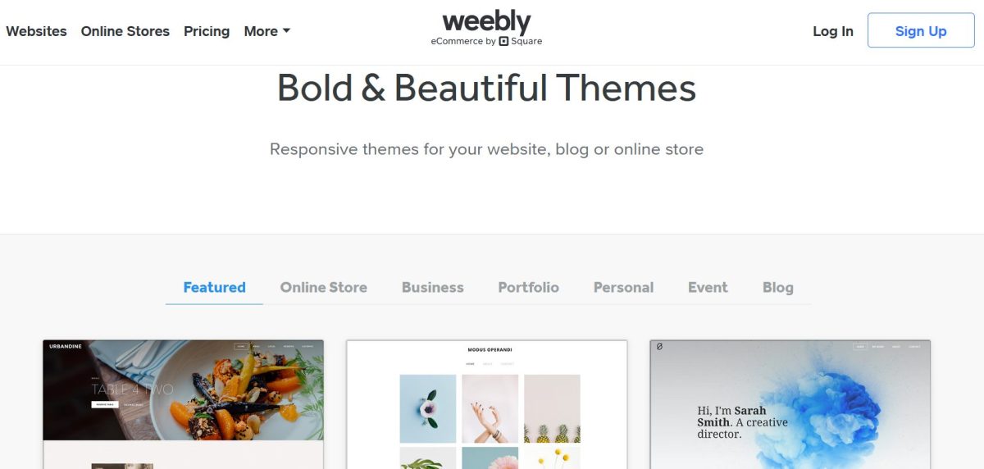Open the Modus Operandi theme thumbnail
This screenshot has height=469, width=984.
coord(486,403)
